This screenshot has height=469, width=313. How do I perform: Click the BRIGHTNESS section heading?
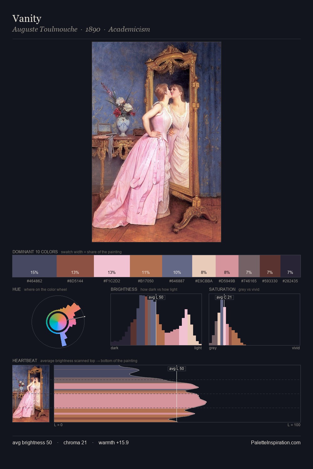pos(124,289)
